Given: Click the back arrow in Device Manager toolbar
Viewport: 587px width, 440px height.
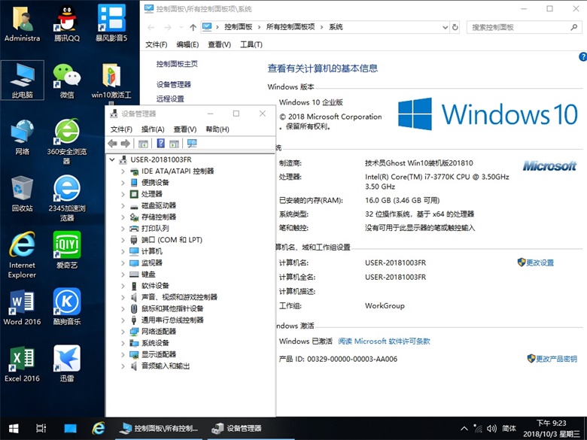Looking at the screenshot, I should point(113,144).
